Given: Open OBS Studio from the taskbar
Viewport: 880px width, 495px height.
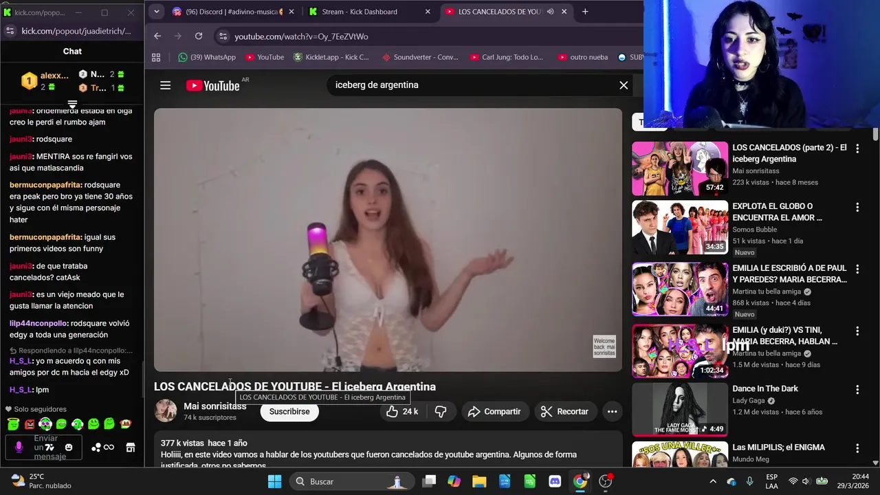Looking at the screenshot, I should coord(606,481).
